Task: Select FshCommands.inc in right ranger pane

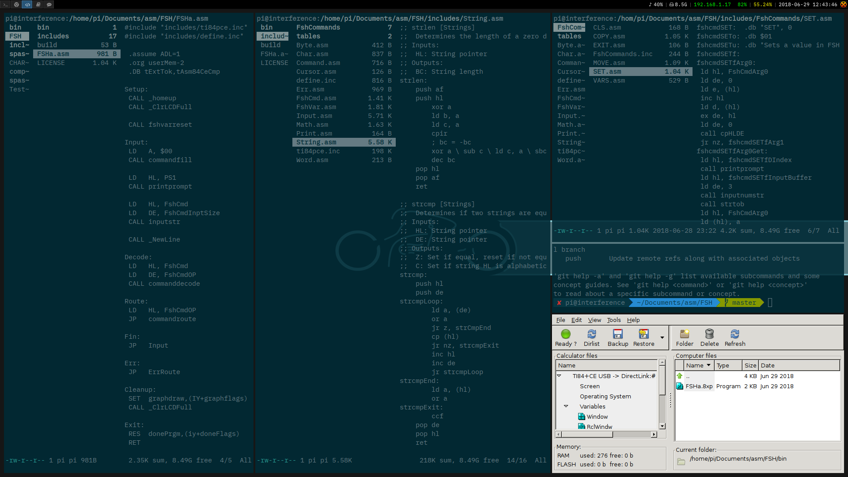Action: [640, 54]
